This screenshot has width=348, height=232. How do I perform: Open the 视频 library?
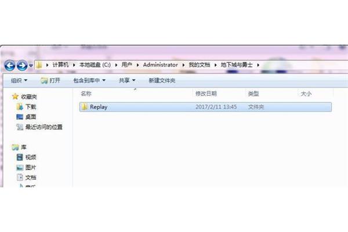point(31,157)
